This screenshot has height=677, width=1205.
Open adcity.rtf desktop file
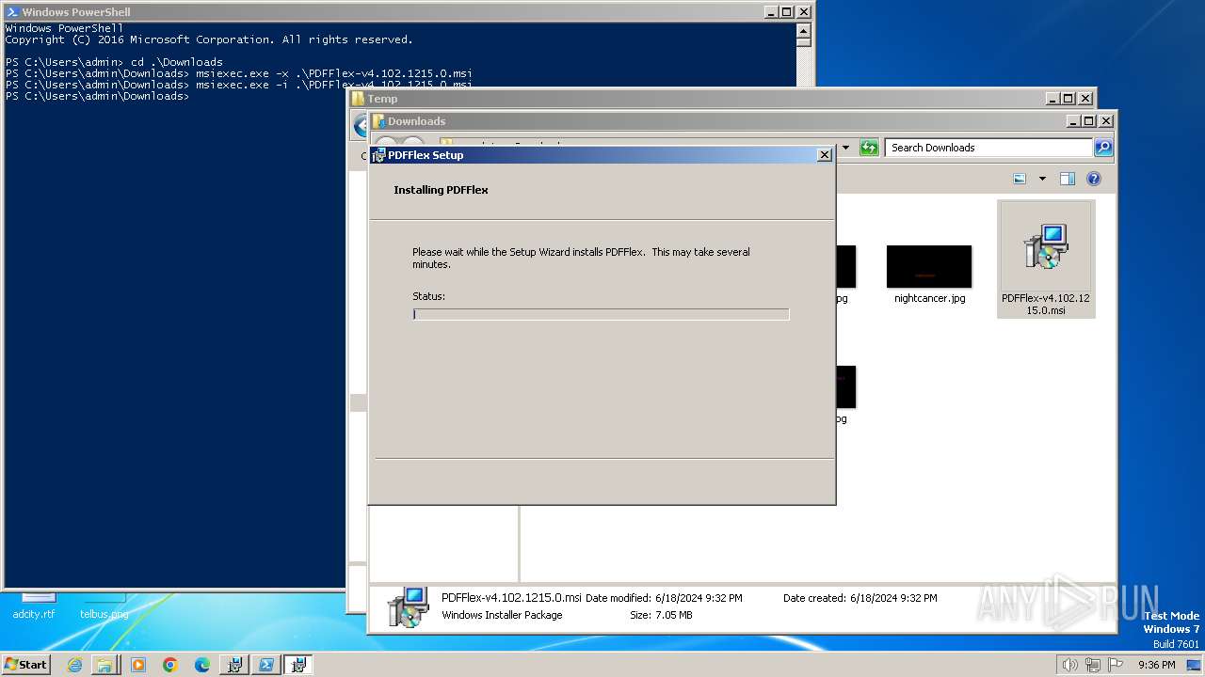tap(34, 606)
